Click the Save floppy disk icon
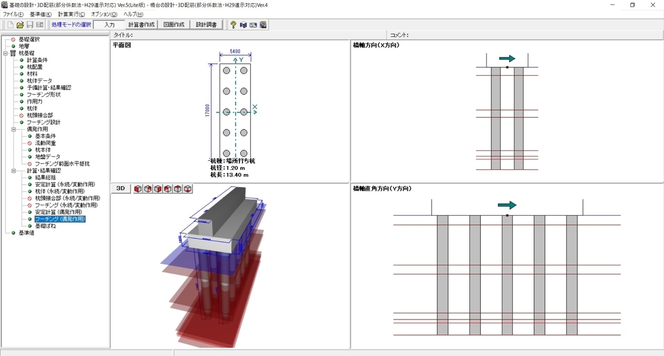 pyautogui.click(x=30, y=25)
